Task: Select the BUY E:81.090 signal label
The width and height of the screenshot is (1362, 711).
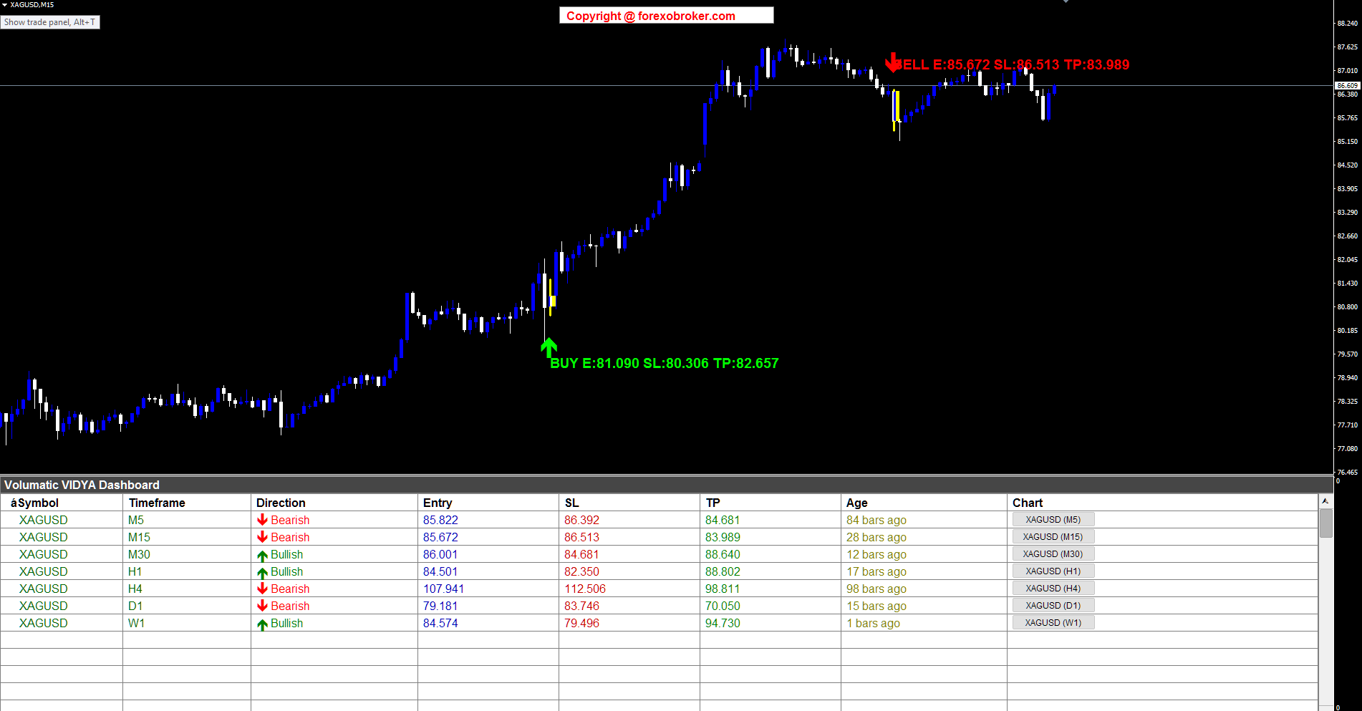Action: (664, 363)
